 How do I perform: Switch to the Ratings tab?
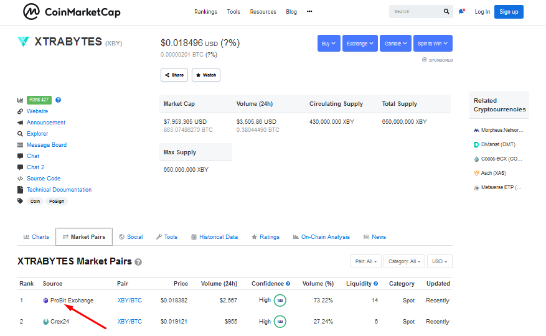click(265, 237)
